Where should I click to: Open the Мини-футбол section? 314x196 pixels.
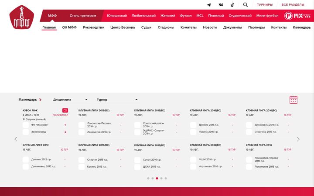click(267, 16)
